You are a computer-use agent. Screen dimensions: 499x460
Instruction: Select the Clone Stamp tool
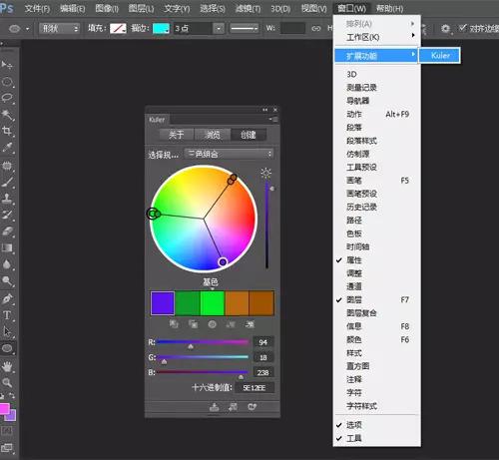click(7, 198)
